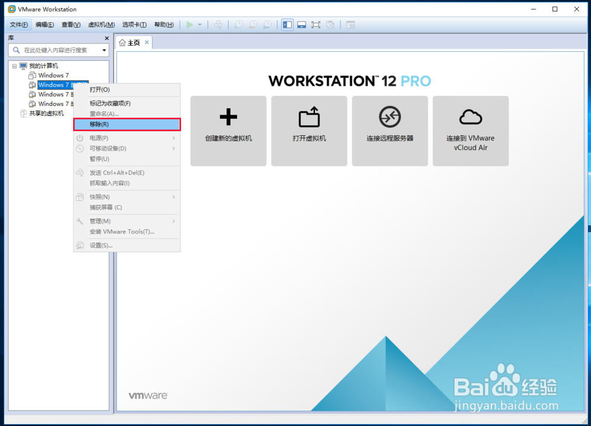Open the 选项卡(T) menu
591x426 pixels.
[134, 25]
